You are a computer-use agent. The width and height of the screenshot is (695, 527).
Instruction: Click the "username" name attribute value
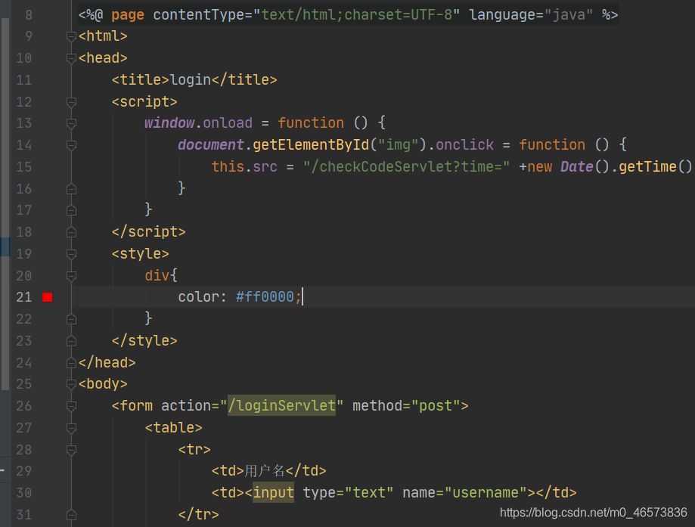(486, 492)
